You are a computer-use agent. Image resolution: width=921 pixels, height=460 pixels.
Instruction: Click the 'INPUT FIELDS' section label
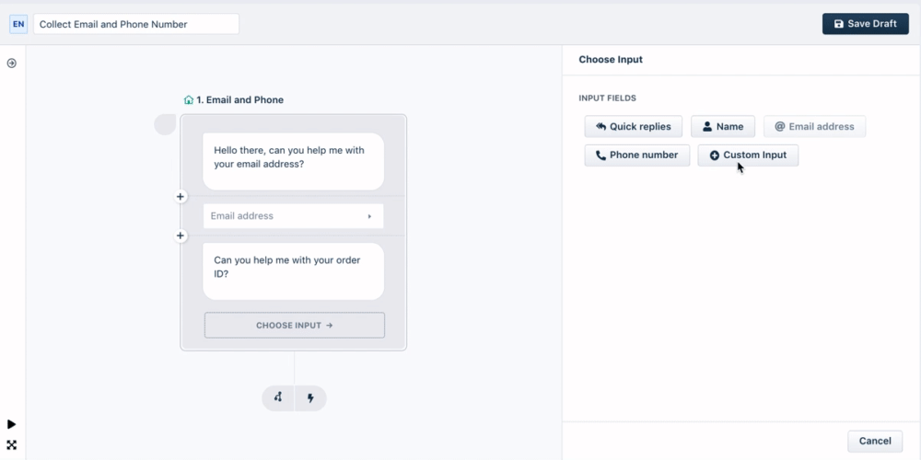[607, 98]
